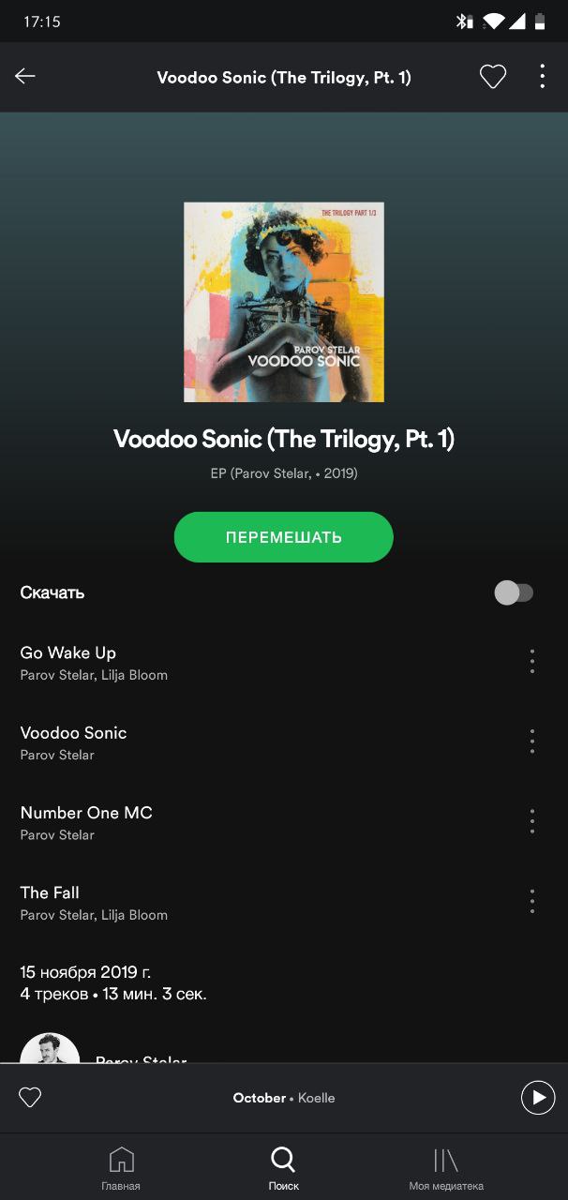The image size is (568, 1200).
Task: Tap the green ПЕРЕМЕШАТЬ shuffle button
Action: tap(284, 537)
